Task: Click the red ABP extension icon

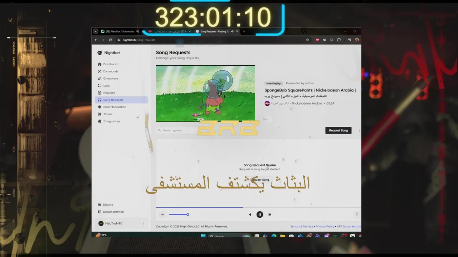Action: pyautogui.click(x=317, y=40)
